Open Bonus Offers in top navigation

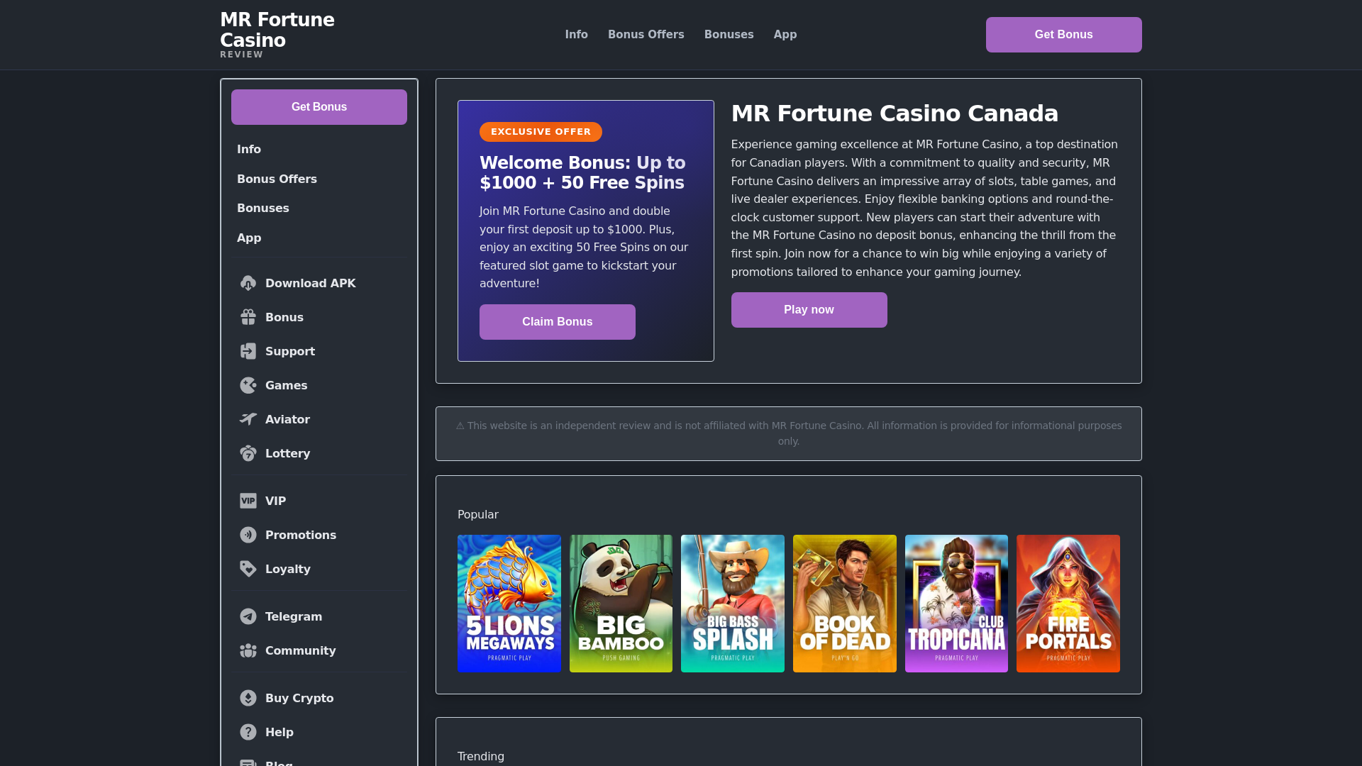(x=646, y=35)
